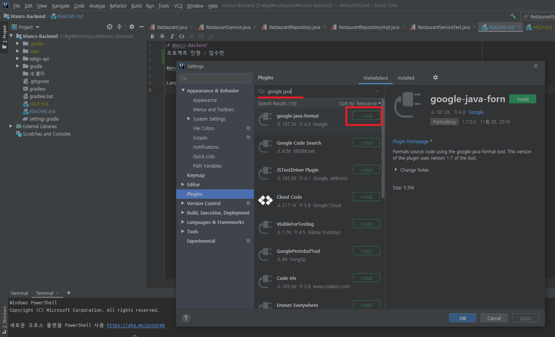The height and width of the screenshot is (337, 555).
Task: Click Cancel in Settings dialog
Action: tap(494, 318)
